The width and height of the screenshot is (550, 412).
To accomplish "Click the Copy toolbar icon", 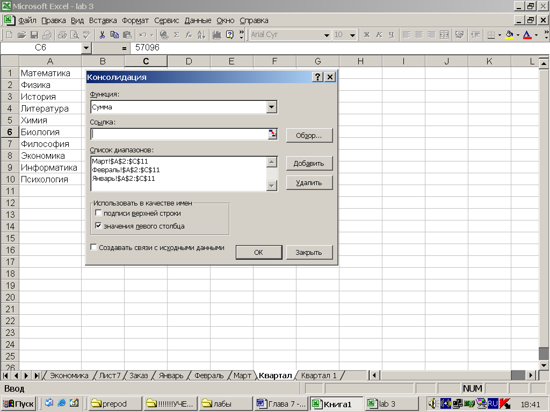I will coord(114,35).
